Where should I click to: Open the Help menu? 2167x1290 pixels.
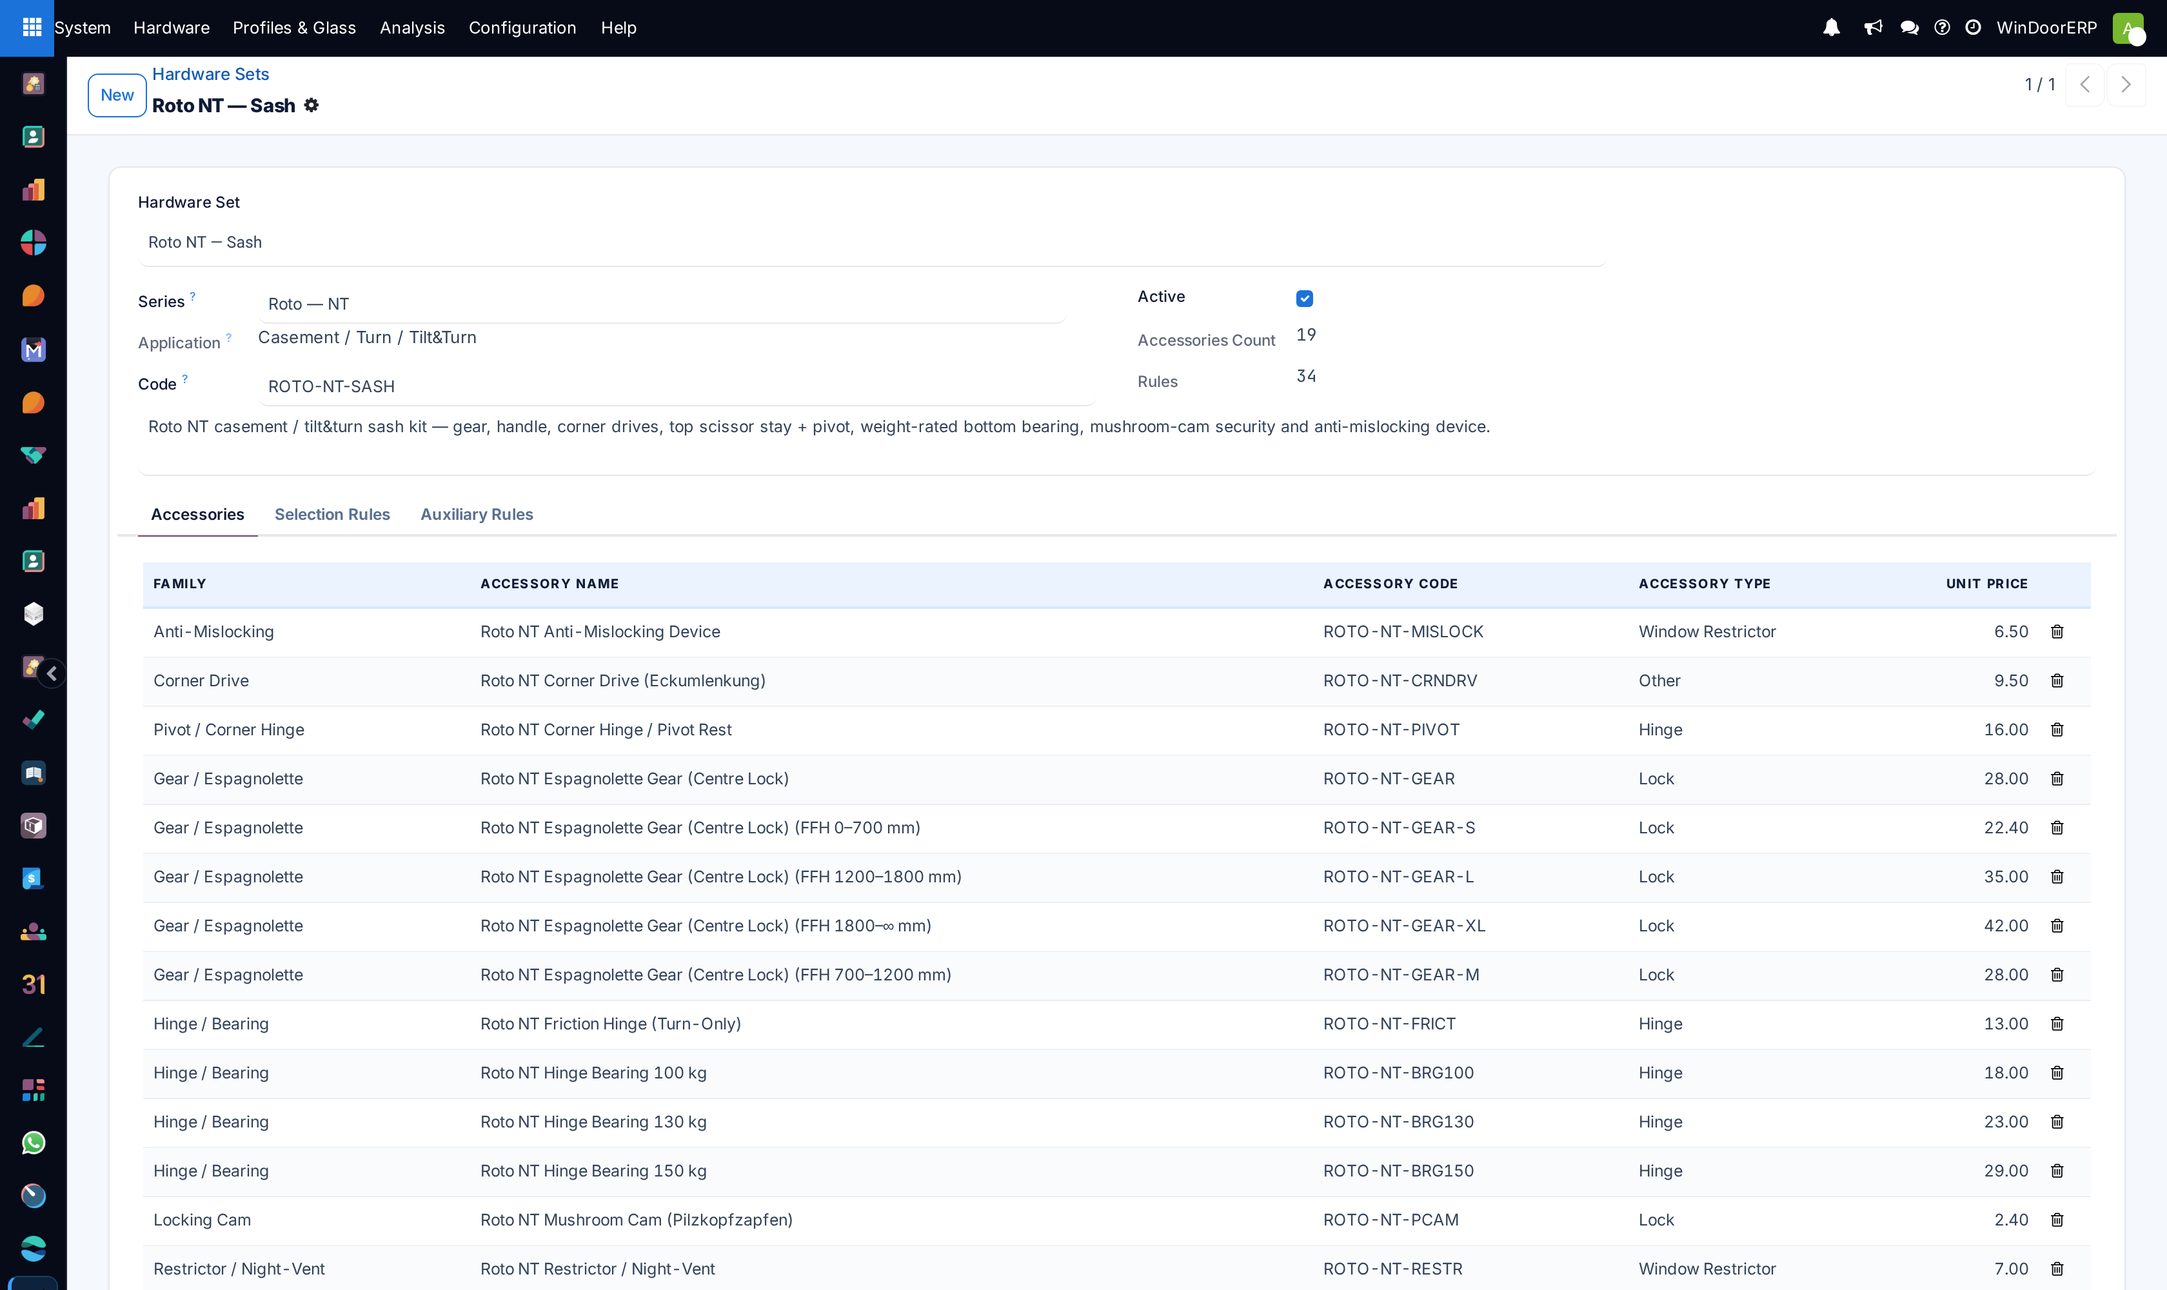619,28
